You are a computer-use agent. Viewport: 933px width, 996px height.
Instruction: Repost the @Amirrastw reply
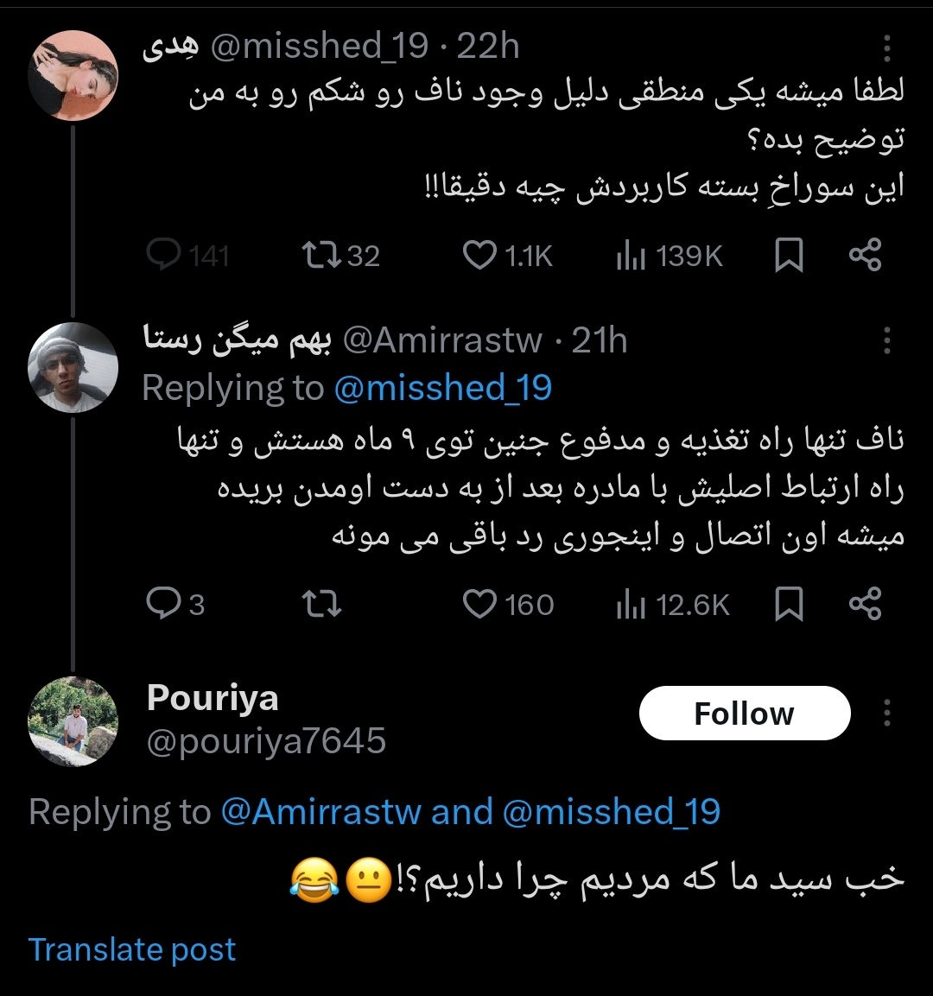click(324, 604)
